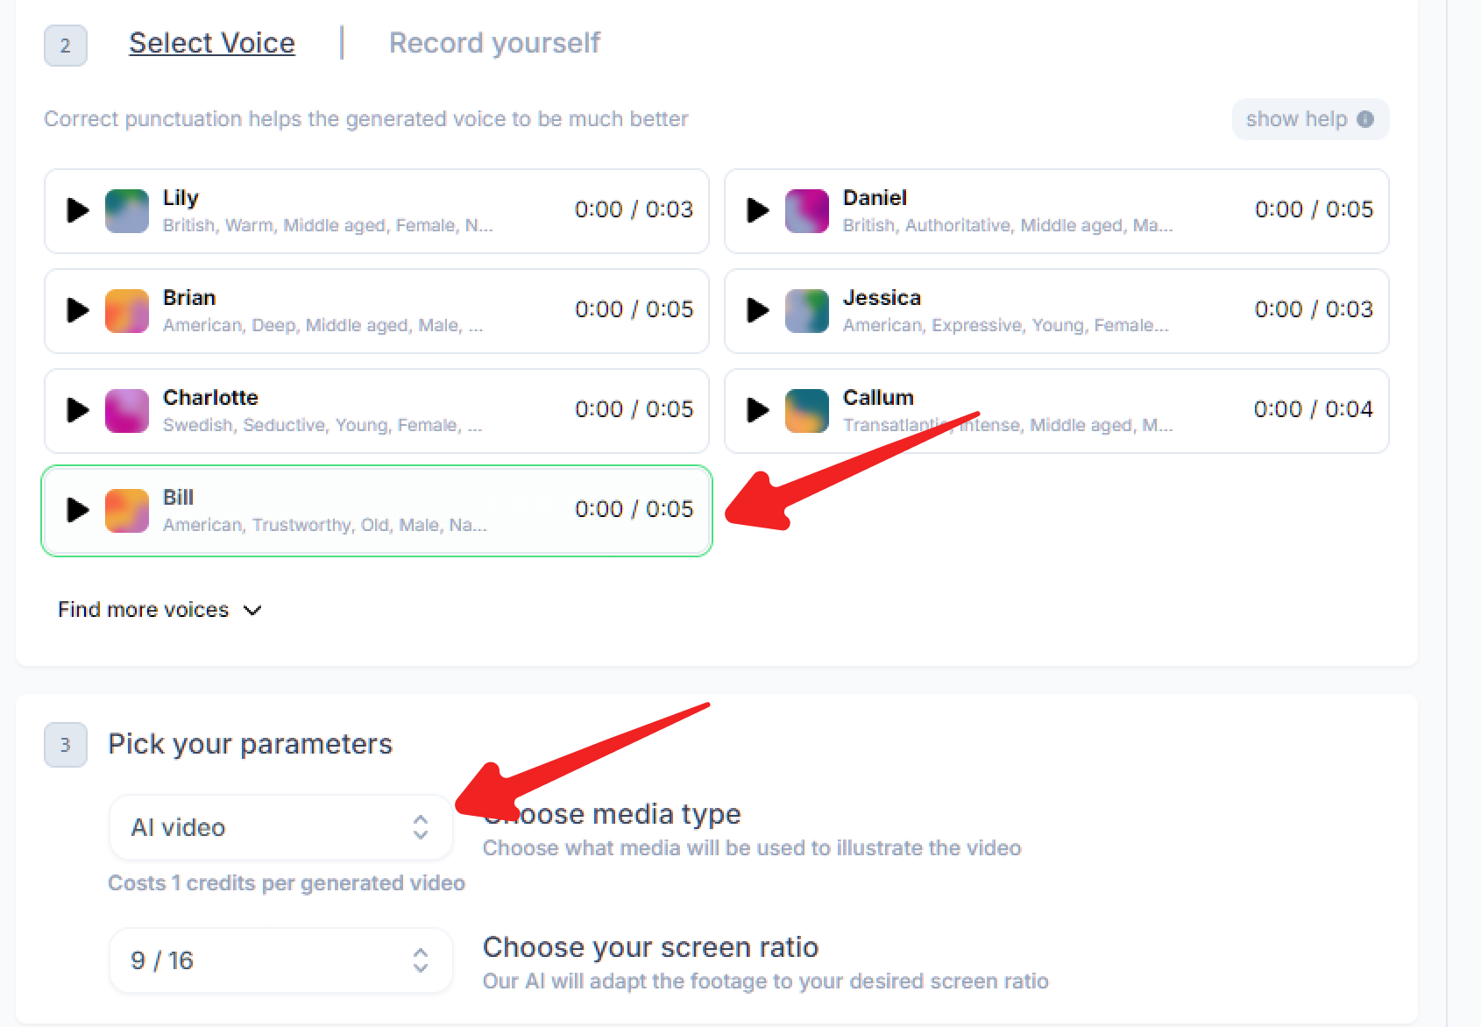This screenshot has width=1481, height=1027.
Task: Play the Lily voice preview
Action: [x=78, y=210]
